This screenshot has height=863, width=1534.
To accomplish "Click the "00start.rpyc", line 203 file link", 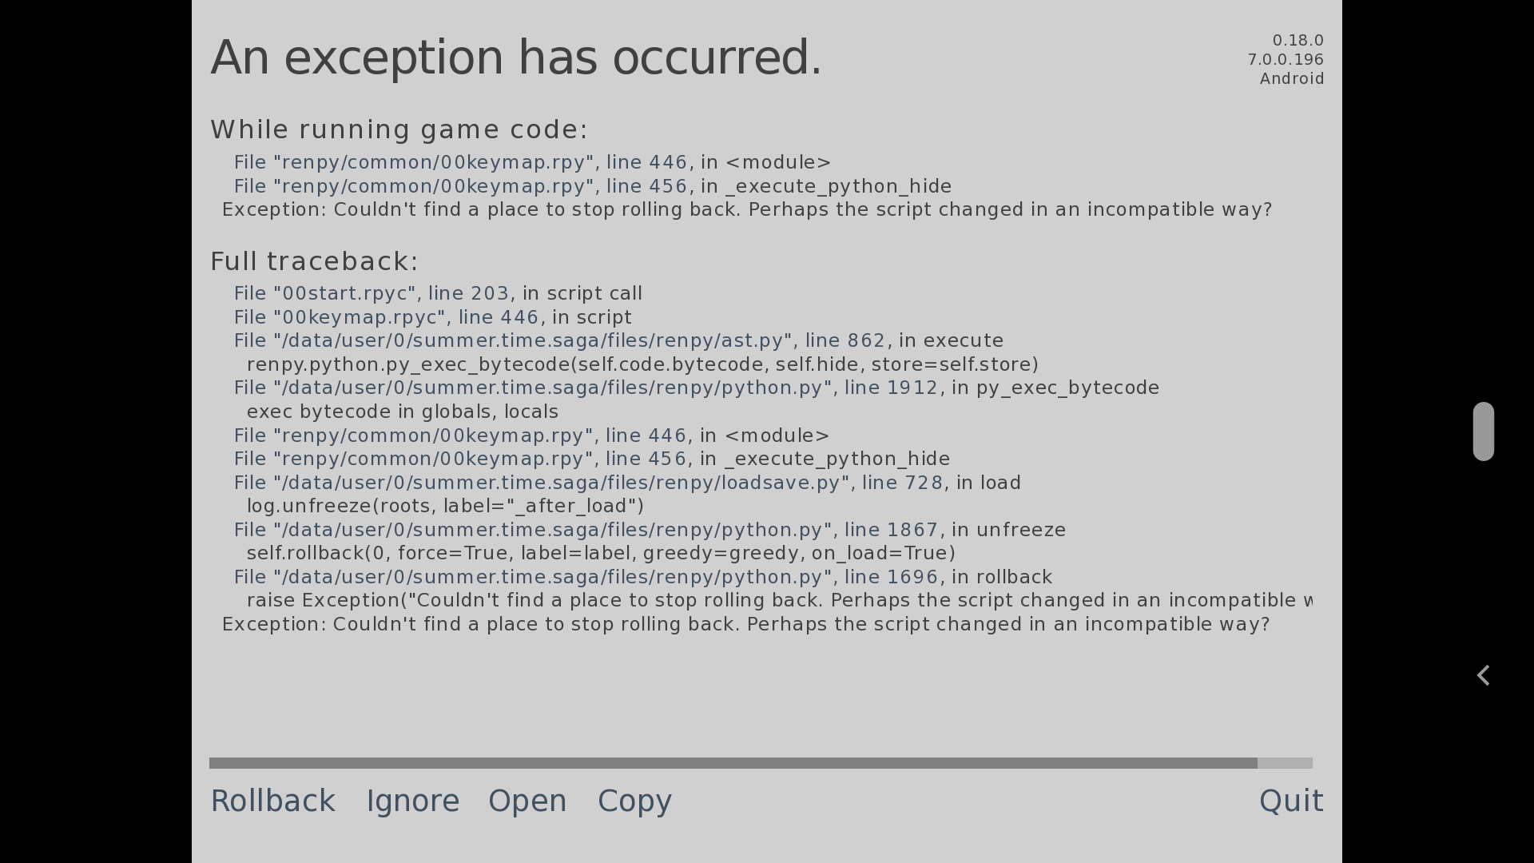I will tap(371, 293).
